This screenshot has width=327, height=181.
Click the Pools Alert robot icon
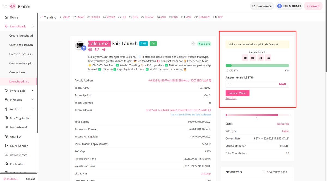pyautogui.click(x=7, y=164)
